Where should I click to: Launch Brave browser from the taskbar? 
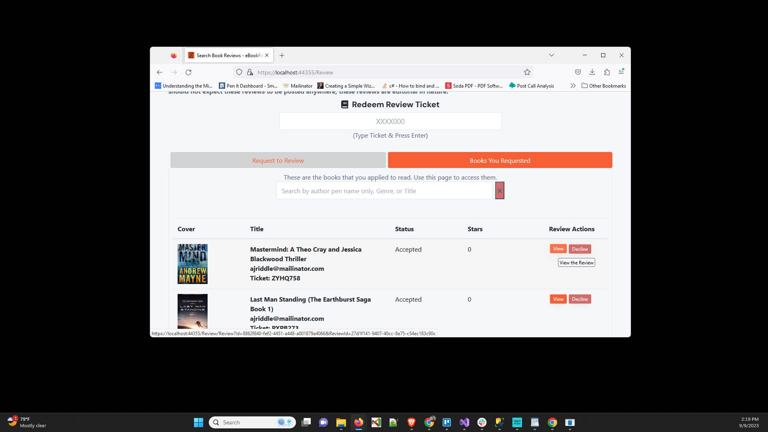(x=411, y=422)
